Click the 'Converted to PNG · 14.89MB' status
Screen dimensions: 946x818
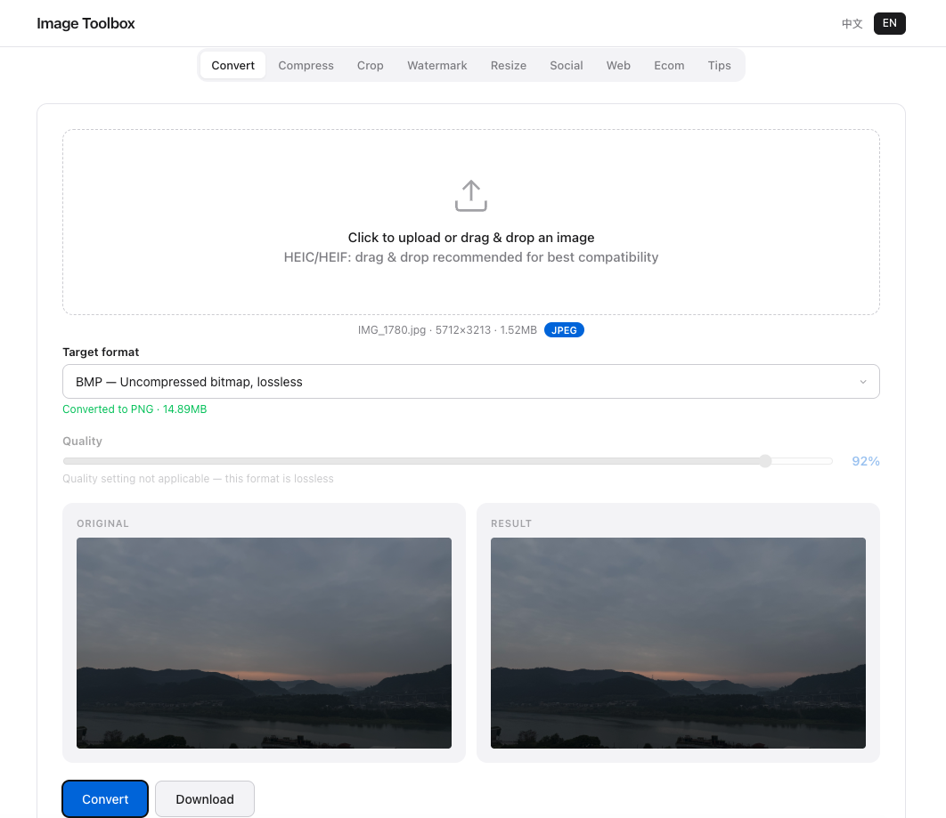tap(135, 409)
